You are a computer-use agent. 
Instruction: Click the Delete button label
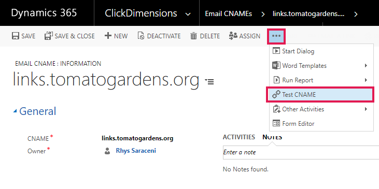click(x=210, y=36)
